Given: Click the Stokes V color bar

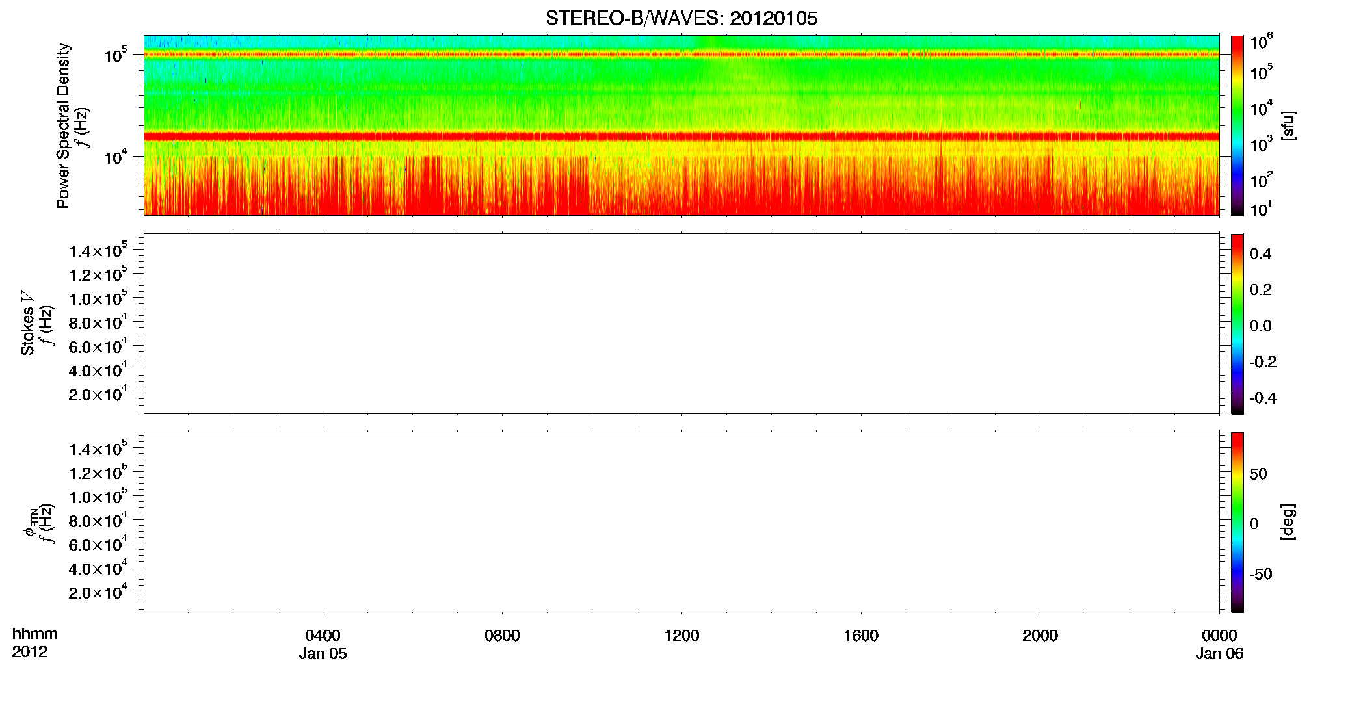Looking at the screenshot, I should coord(1237,324).
